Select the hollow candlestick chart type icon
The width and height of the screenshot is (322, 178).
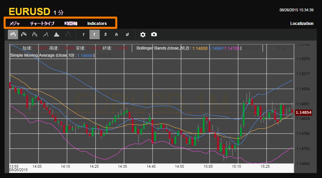point(24,35)
